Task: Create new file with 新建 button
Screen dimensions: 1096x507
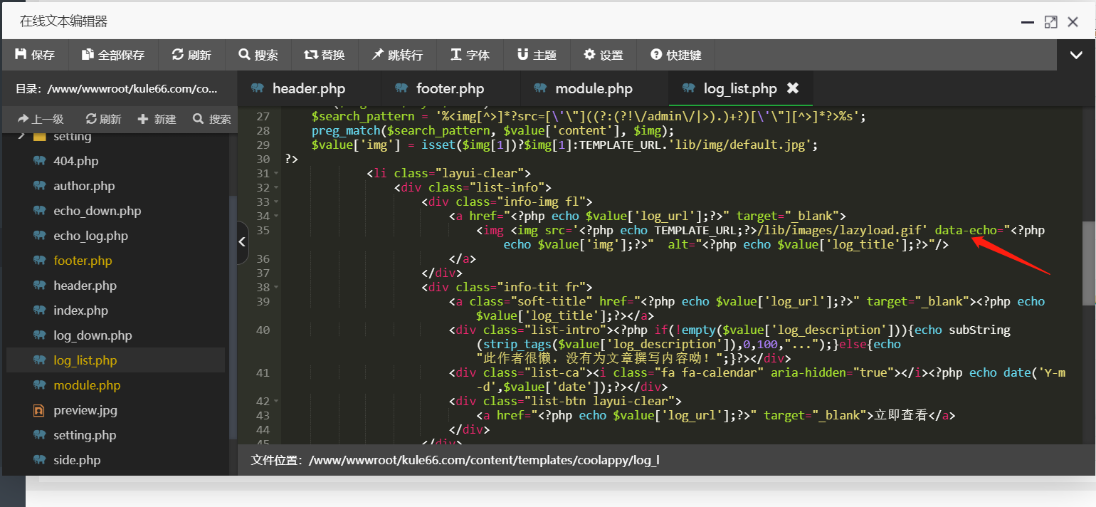Action: click(157, 119)
